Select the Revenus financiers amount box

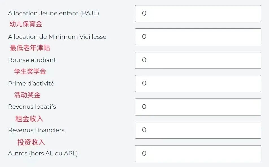pyautogui.click(x=198, y=130)
